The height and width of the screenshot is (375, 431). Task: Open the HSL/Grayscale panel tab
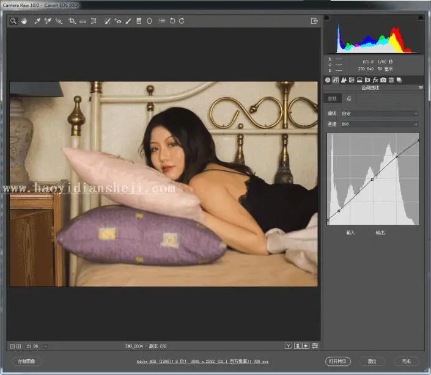pyautogui.click(x=352, y=80)
